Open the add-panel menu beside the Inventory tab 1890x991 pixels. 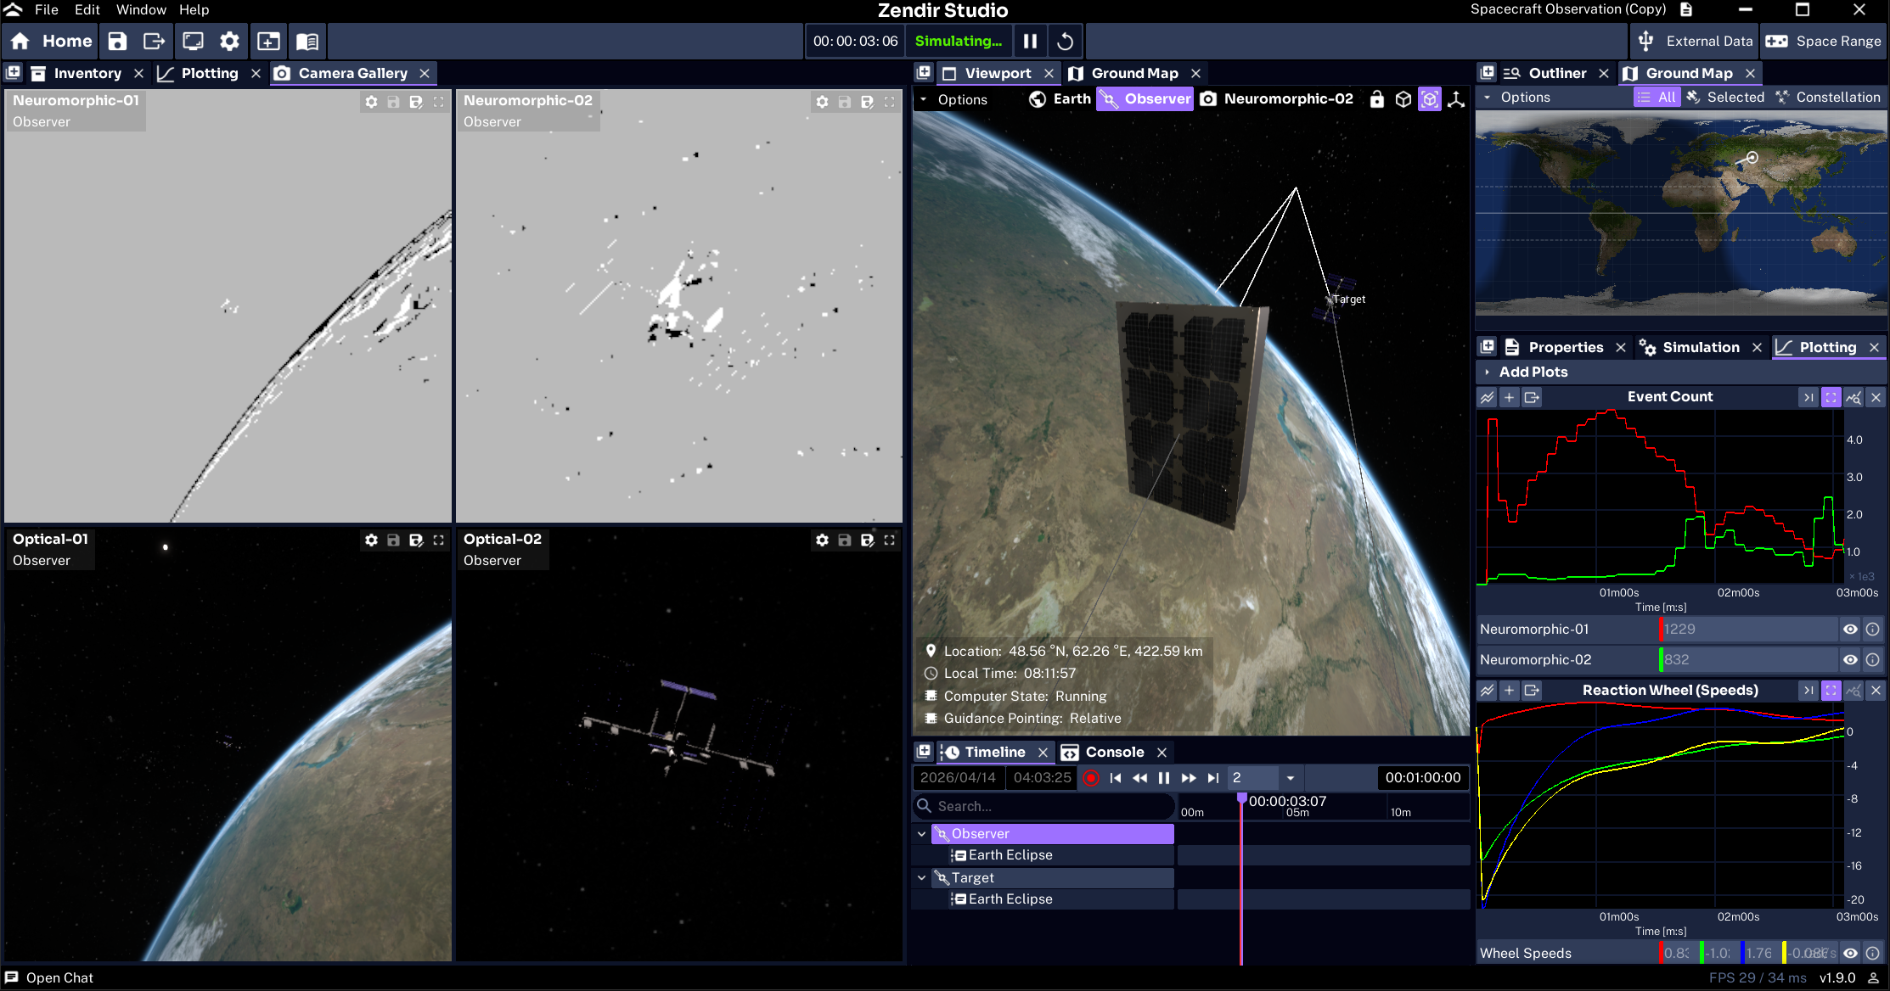tap(13, 73)
